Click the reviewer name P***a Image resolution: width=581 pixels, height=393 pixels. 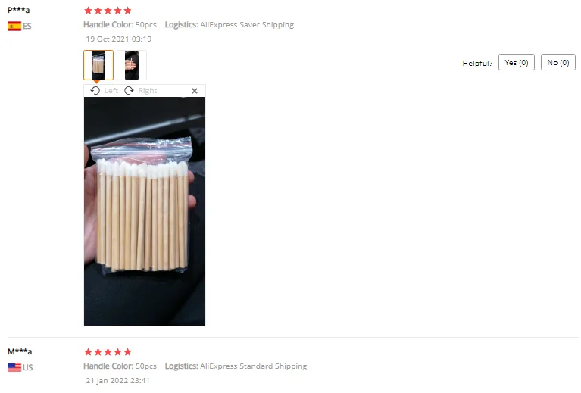[x=18, y=10]
